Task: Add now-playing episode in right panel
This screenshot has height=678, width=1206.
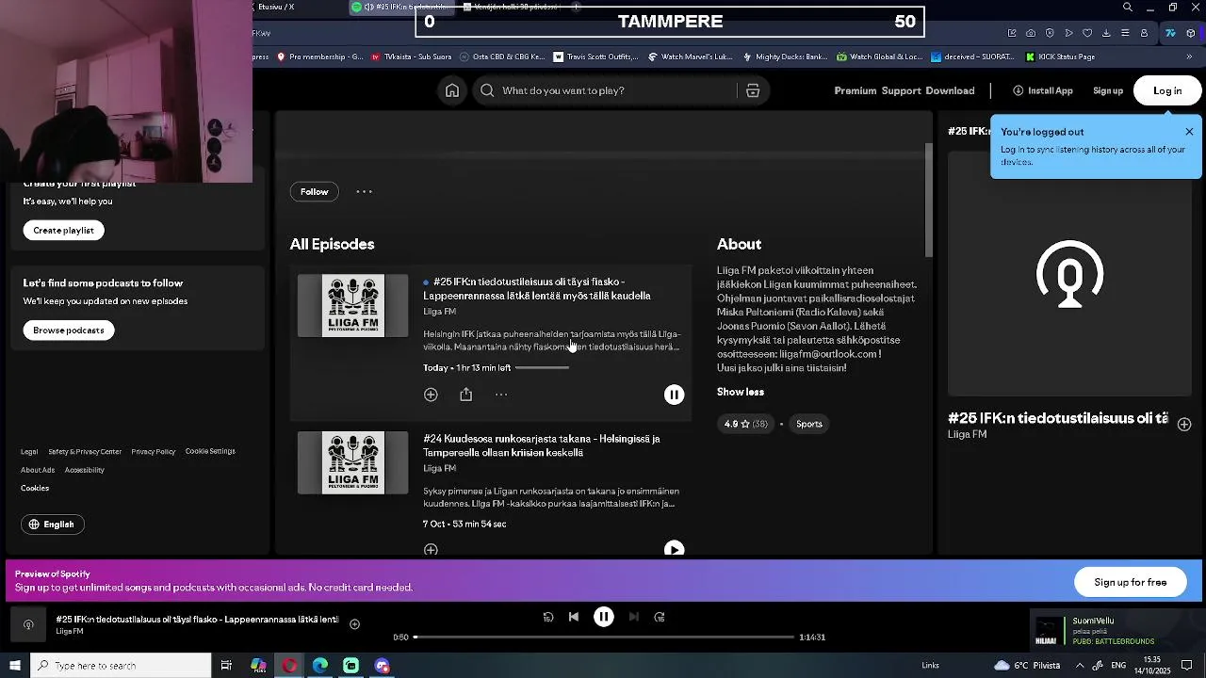Action: coord(1184,425)
